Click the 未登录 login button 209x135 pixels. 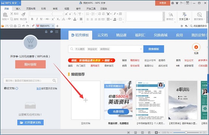(163, 3)
